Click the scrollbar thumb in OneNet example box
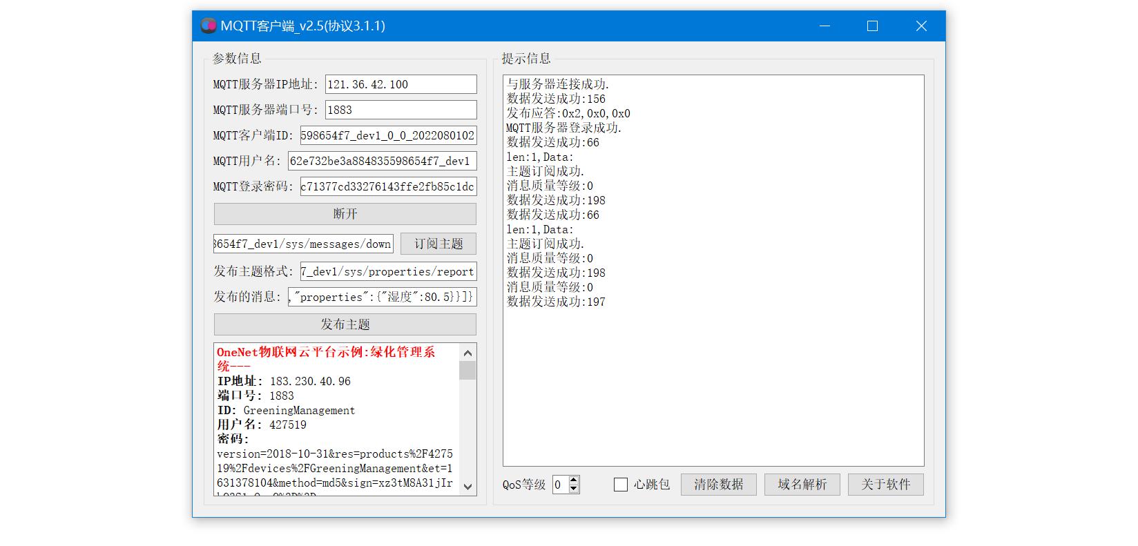1138x546 pixels. point(467,370)
